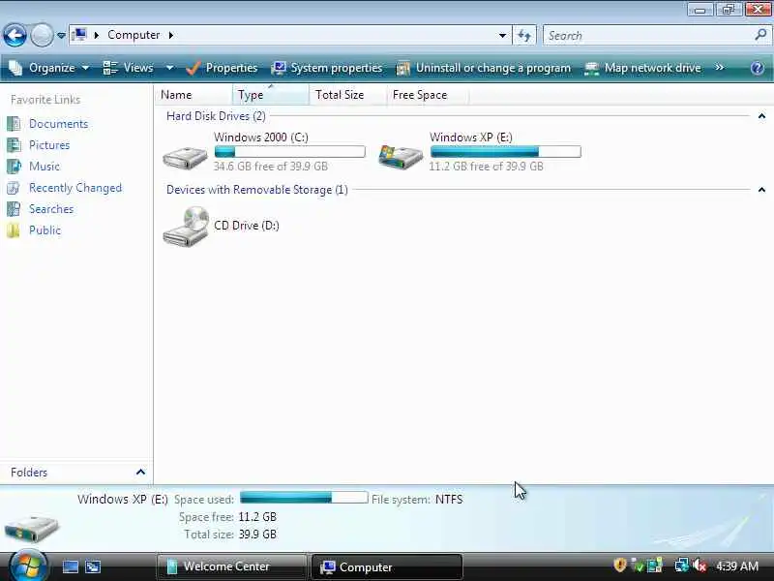Click the security shield tray icon

click(x=619, y=566)
